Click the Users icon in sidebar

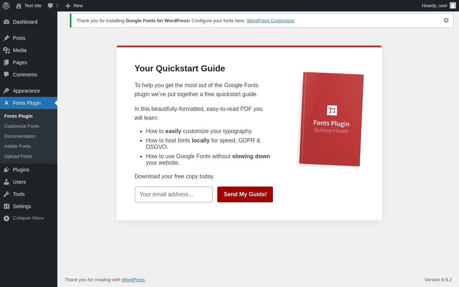(6, 182)
